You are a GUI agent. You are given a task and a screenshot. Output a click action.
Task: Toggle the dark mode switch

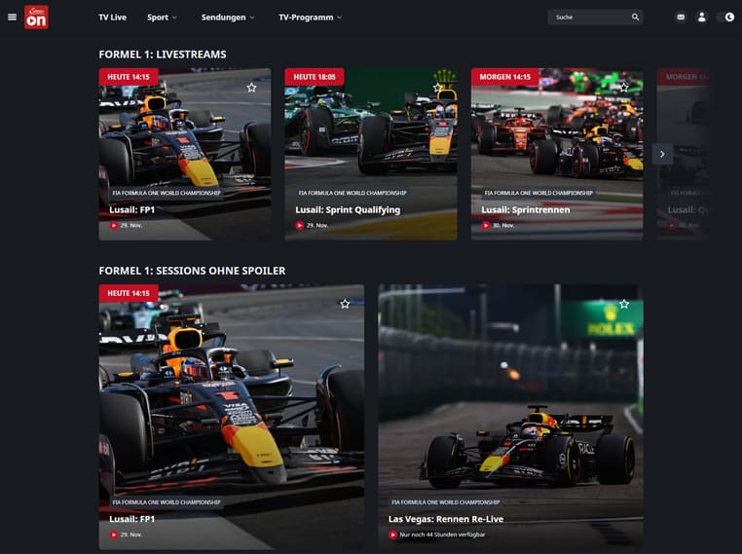click(725, 17)
